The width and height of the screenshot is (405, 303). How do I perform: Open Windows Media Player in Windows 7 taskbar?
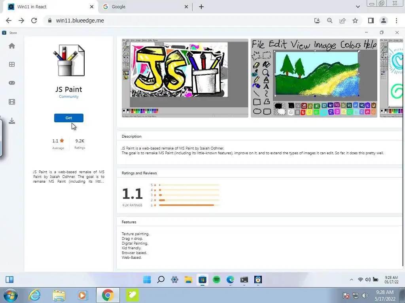[83, 295]
